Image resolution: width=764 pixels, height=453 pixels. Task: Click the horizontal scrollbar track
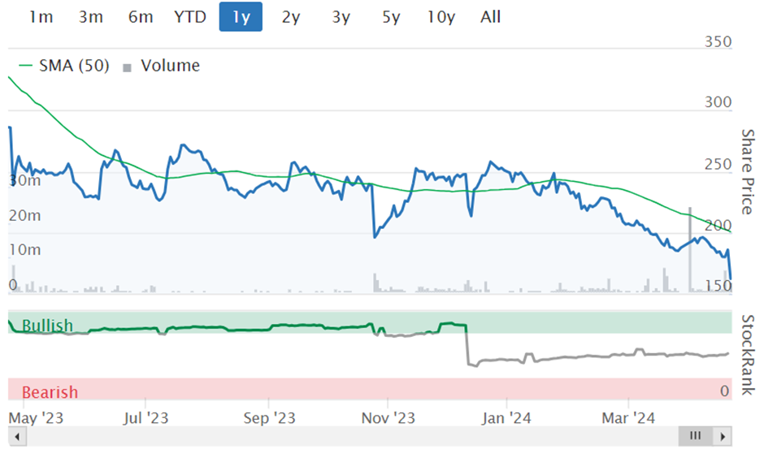(x=352, y=436)
